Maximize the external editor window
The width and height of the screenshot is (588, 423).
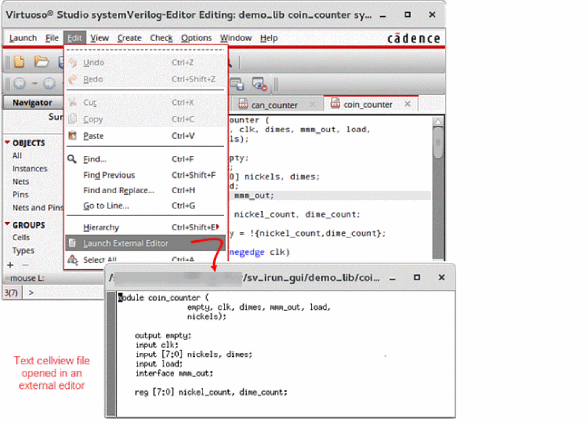pos(417,277)
